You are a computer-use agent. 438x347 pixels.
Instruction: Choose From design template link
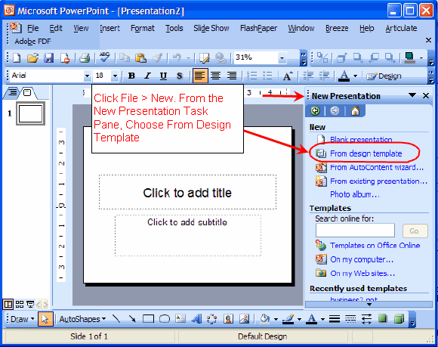366,153
